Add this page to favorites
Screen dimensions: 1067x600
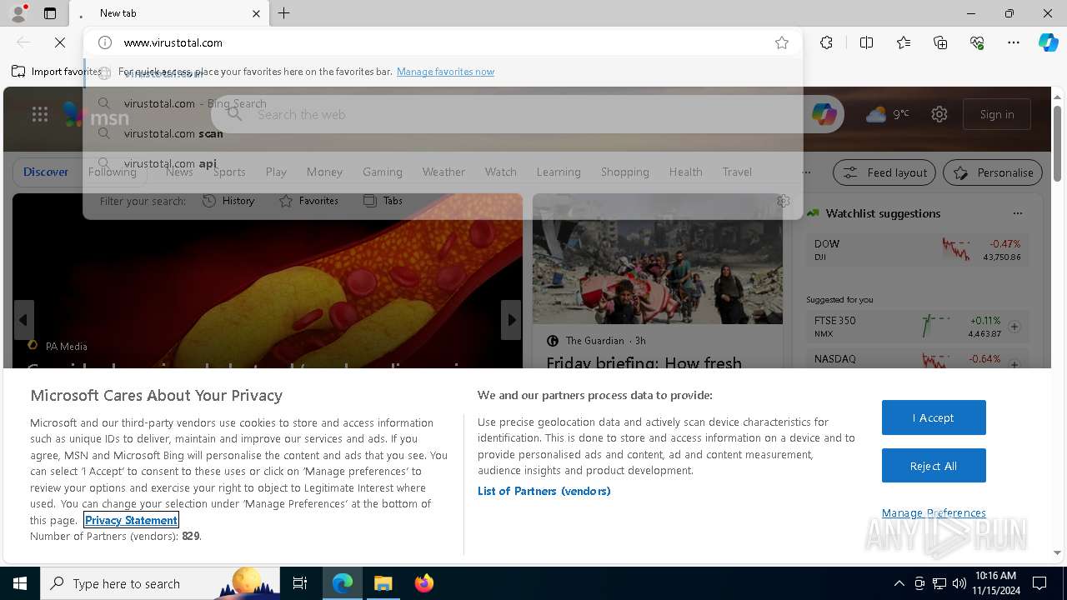point(782,42)
